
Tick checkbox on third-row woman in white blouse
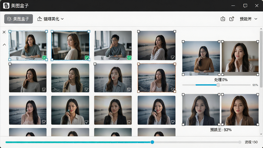click(87, 122)
